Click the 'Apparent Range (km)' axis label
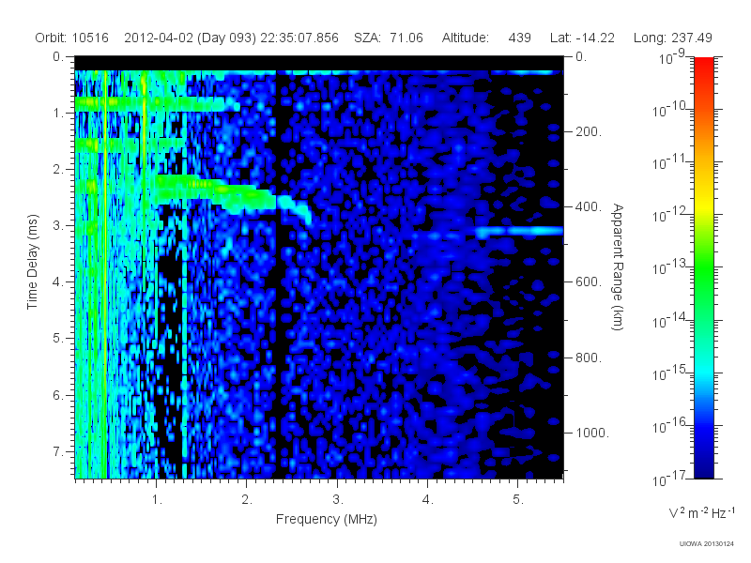 (618, 266)
